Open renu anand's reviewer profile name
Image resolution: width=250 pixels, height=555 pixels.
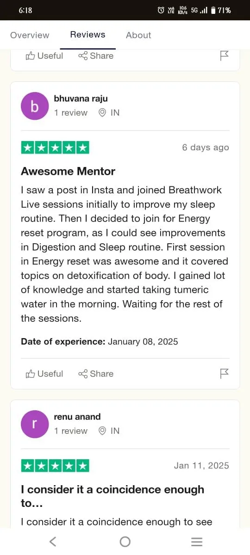77,417
